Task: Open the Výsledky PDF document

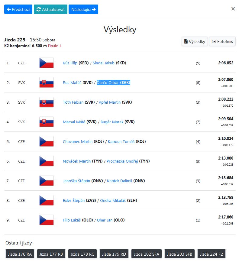Action: tap(195, 41)
